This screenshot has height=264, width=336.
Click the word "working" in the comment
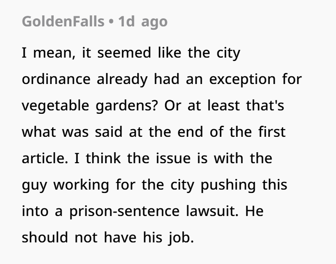click(81, 185)
